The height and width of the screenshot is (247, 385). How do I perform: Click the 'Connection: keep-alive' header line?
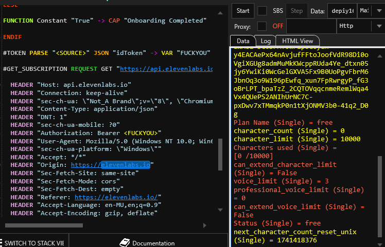[69, 93]
